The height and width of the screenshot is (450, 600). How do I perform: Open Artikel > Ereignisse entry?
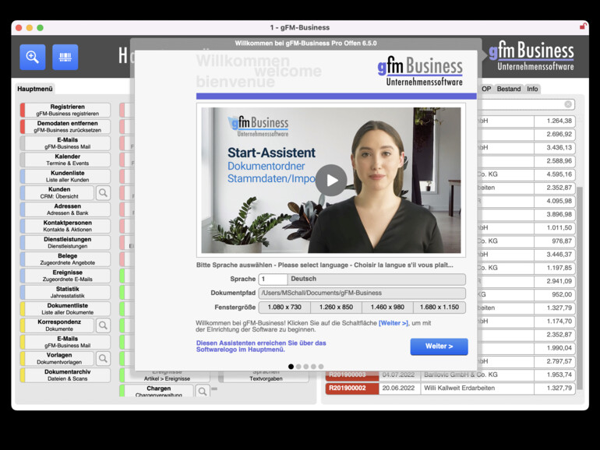pos(165,376)
